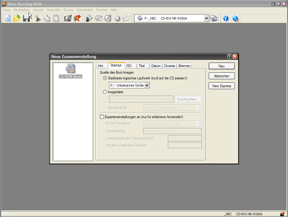Screen dimensions: 288x217
Task: Enable the Experteneinstellungen checkbox
Action: pos(102,117)
